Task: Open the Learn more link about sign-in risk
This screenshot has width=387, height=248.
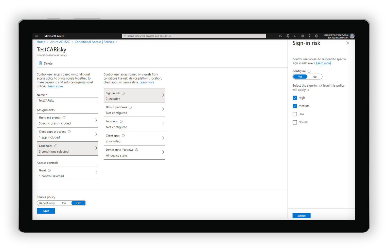Action: click(323, 63)
